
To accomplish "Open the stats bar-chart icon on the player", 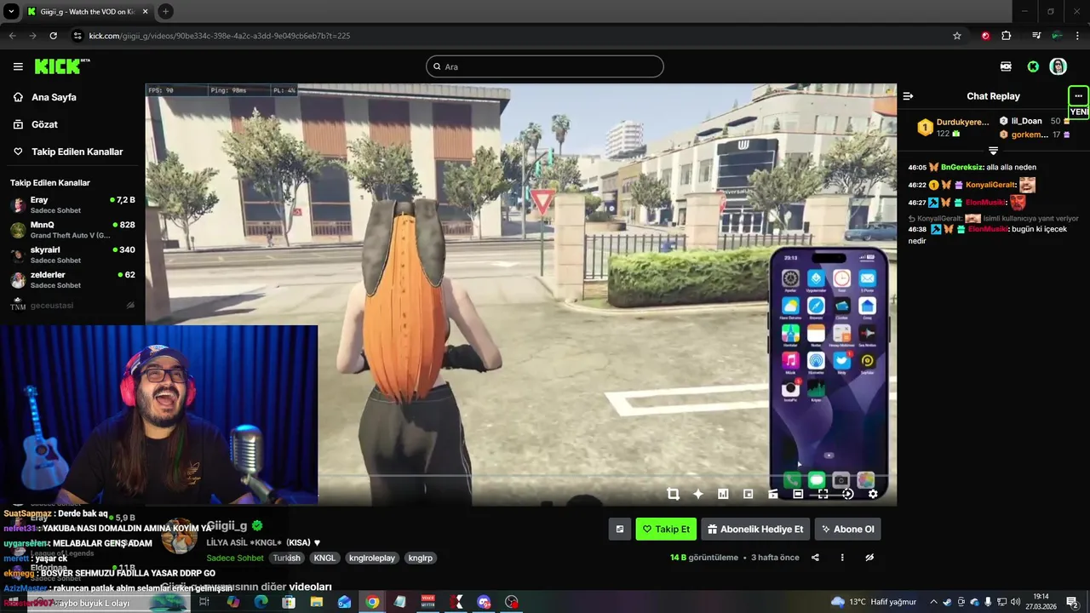I will pyautogui.click(x=723, y=494).
